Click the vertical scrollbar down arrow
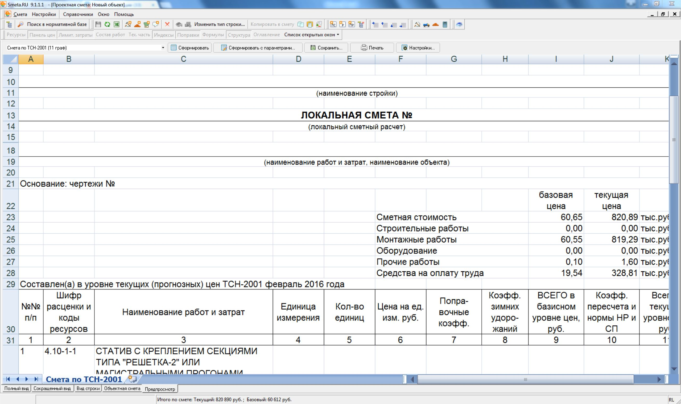 (674, 369)
